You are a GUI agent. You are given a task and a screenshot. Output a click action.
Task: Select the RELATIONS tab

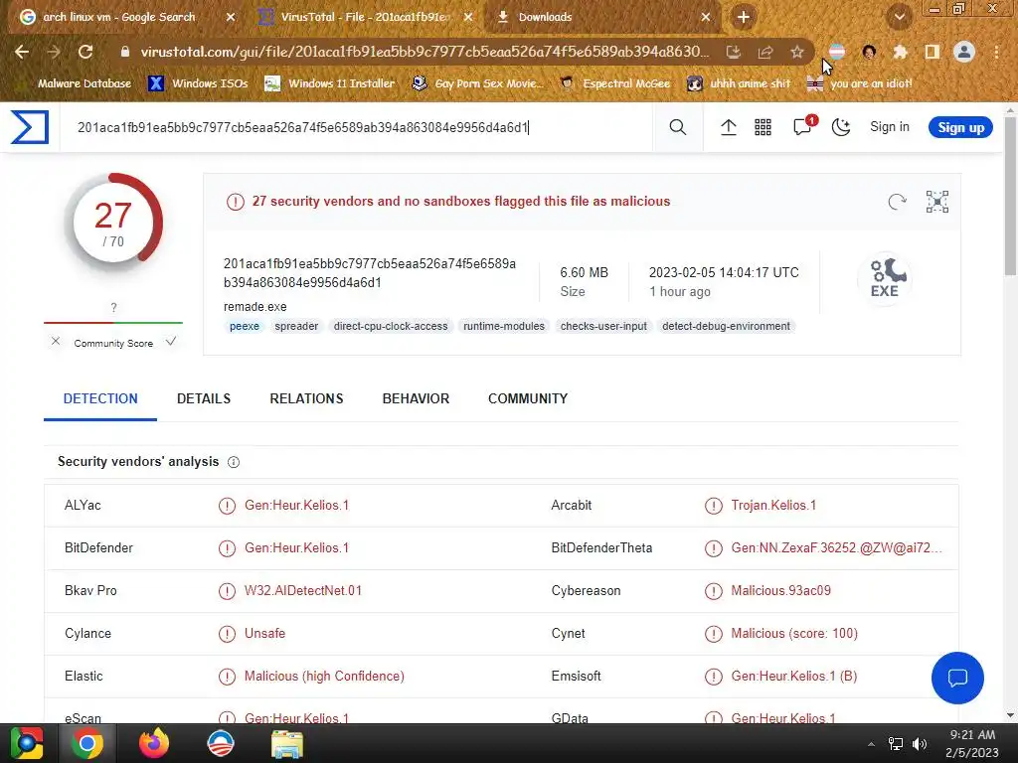[x=306, y=399]
